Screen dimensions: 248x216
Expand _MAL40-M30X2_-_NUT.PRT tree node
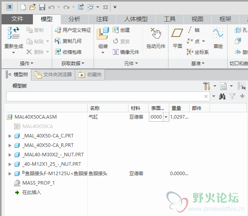10,155
